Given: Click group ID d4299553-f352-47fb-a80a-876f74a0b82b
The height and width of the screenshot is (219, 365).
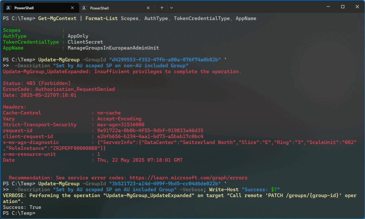Looking at the screenshot, I should pyautogui.click(x=165, y=60).
